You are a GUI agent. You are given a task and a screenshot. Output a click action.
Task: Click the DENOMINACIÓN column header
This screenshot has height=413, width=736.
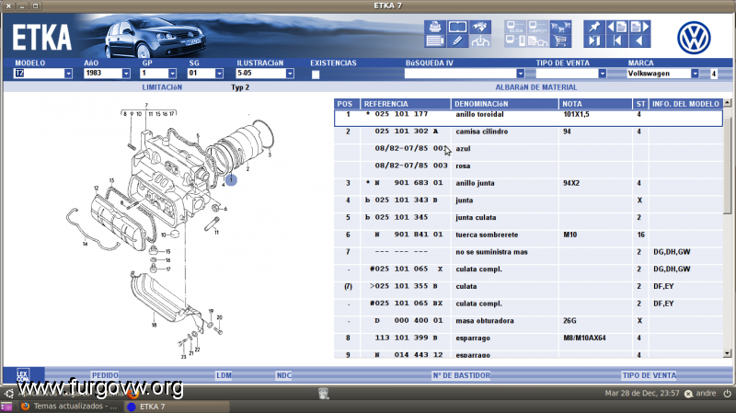tap(505, 104)
